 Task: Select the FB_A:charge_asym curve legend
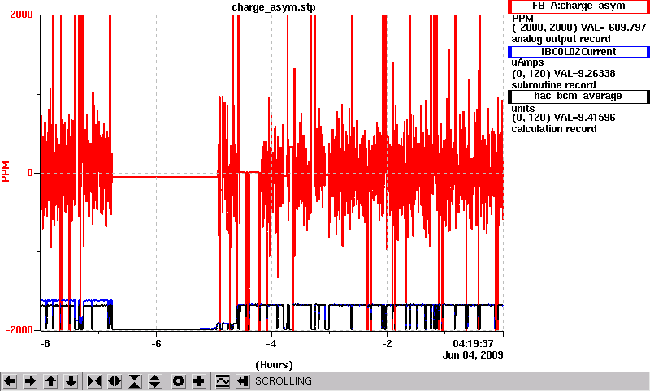pyautogui.click(x=578, y=6)
